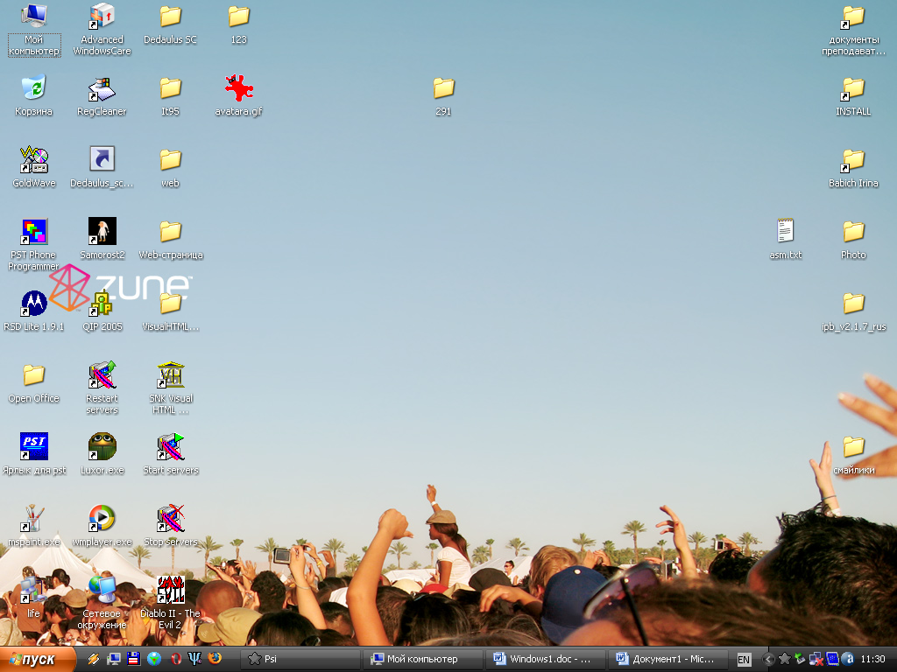Click the safely remove hardware tray icon
Image resolution: width=897 pixels, height=672 pixels.
pyautogui.click(x=801, y=660)
